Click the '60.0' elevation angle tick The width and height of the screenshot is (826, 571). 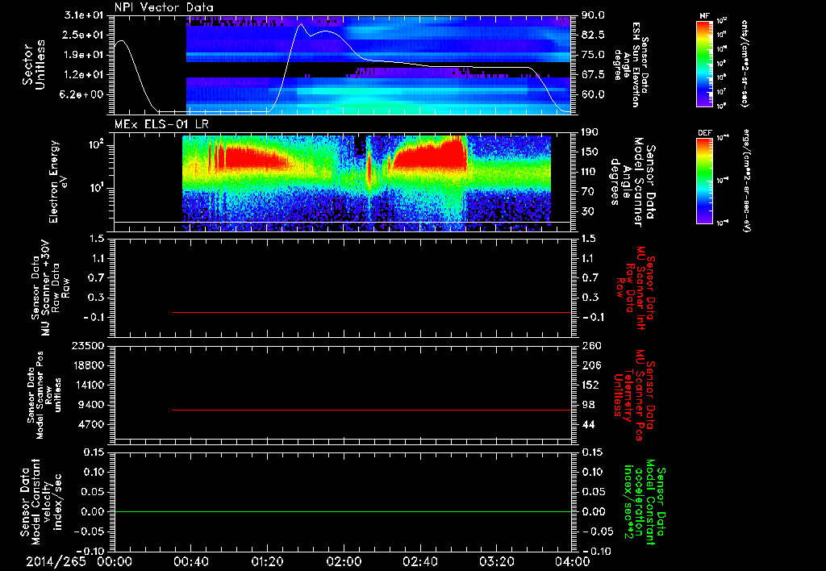click(593, 95)
